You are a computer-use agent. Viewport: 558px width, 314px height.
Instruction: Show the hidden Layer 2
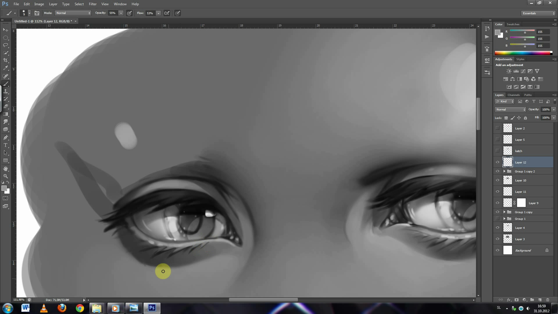498,128
